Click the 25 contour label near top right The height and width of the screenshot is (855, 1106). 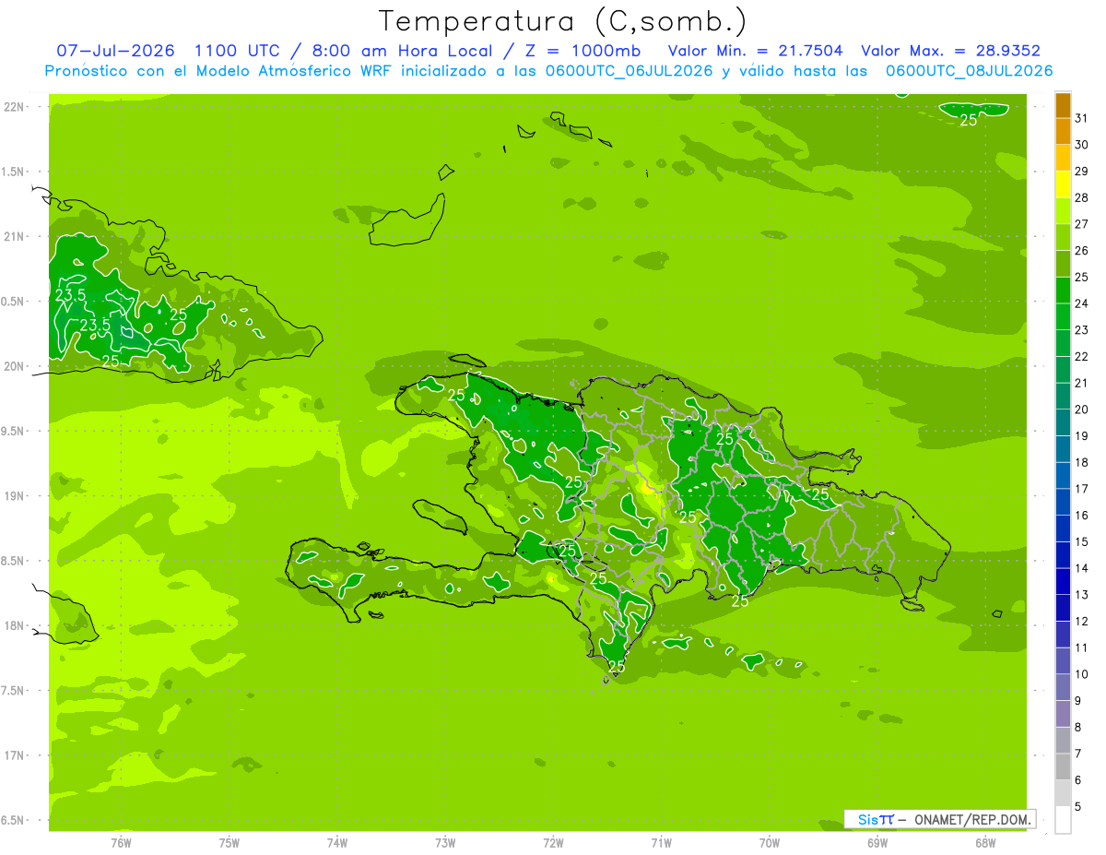pos(969,120)
